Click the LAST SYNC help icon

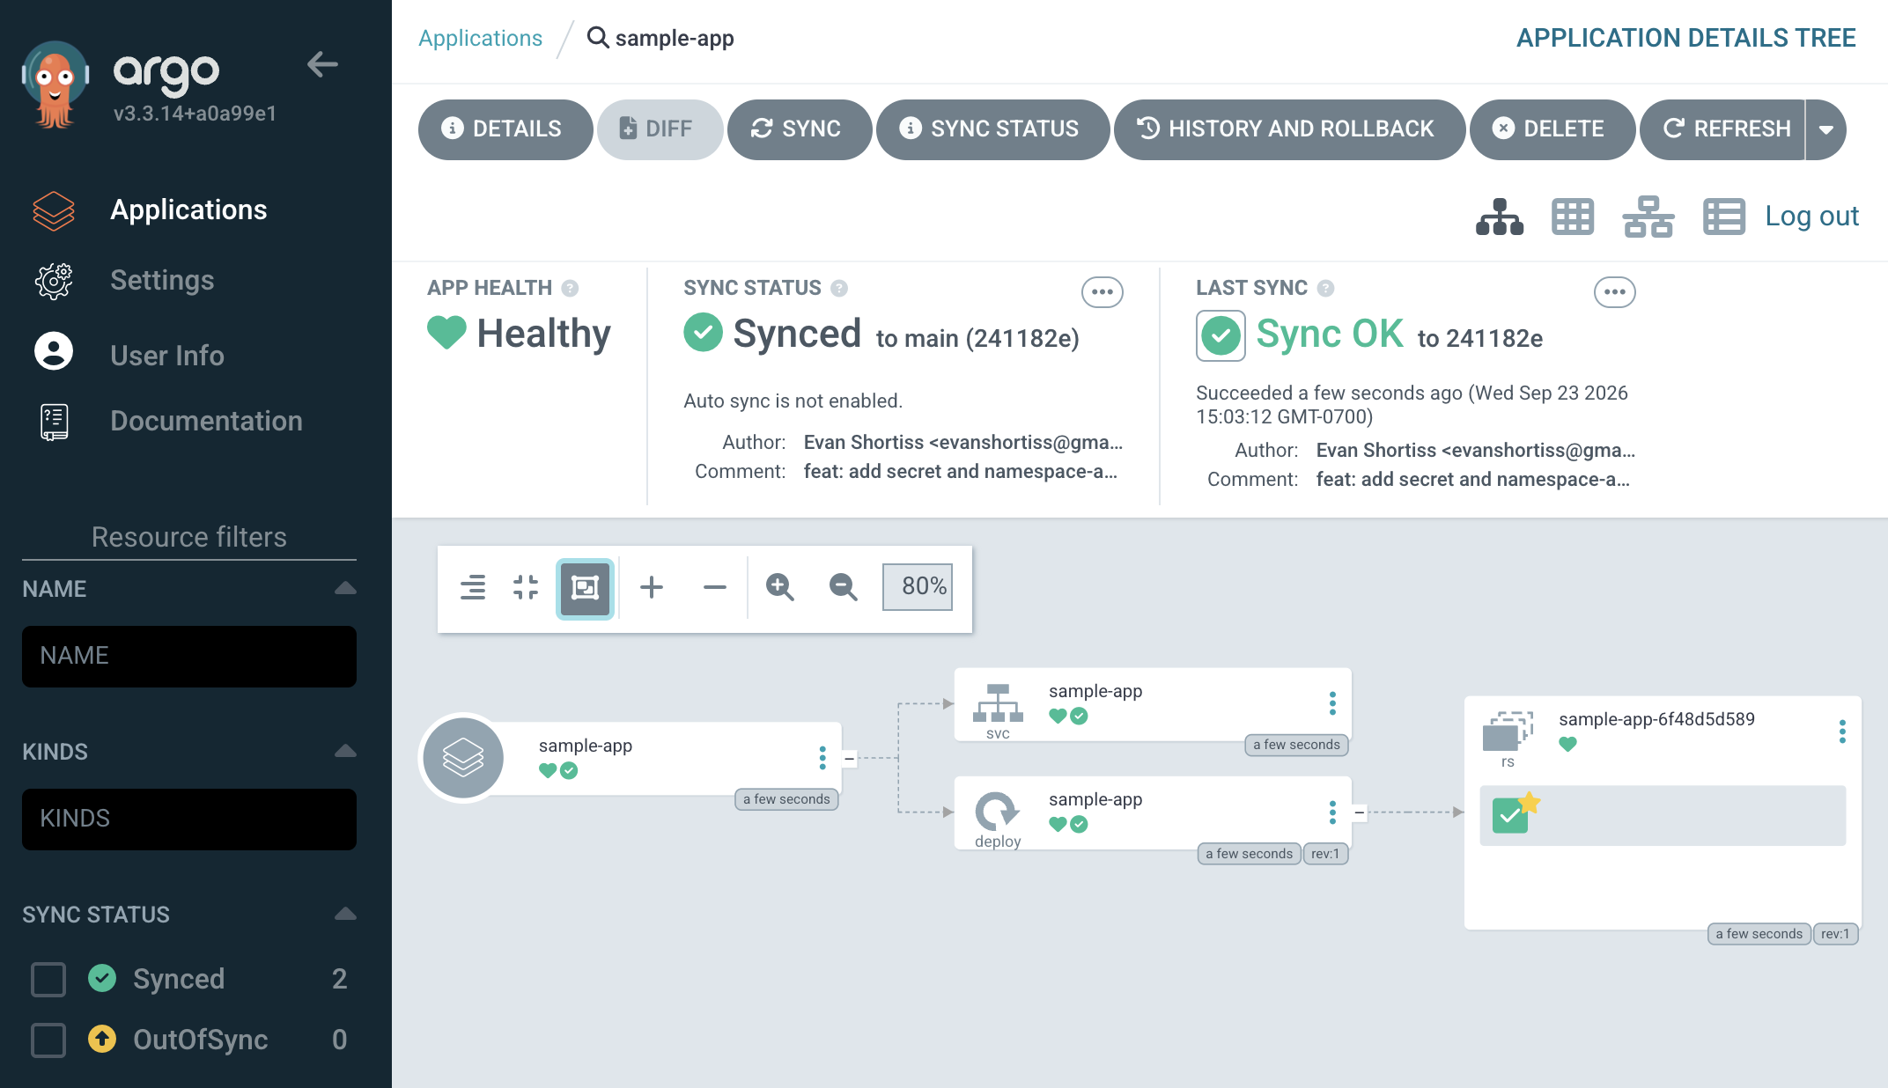point(1326,288)
